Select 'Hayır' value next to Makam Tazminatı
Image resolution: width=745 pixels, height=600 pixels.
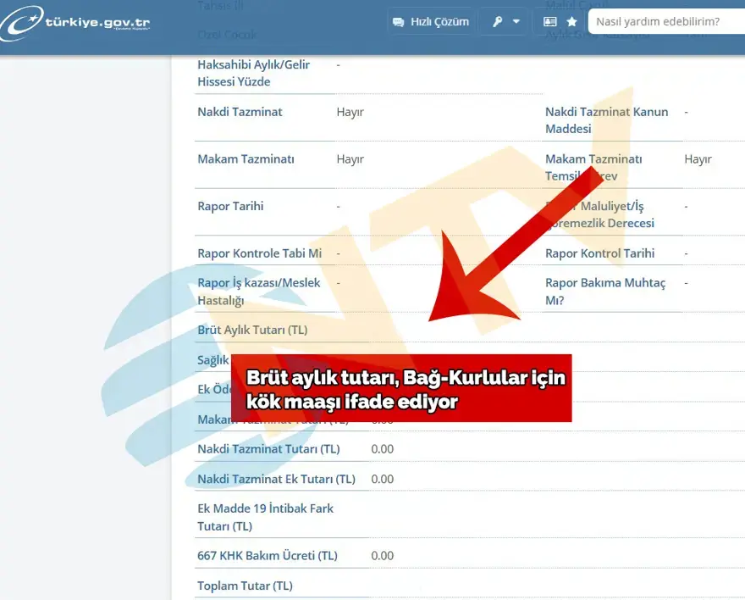click(x=350, y=159)
